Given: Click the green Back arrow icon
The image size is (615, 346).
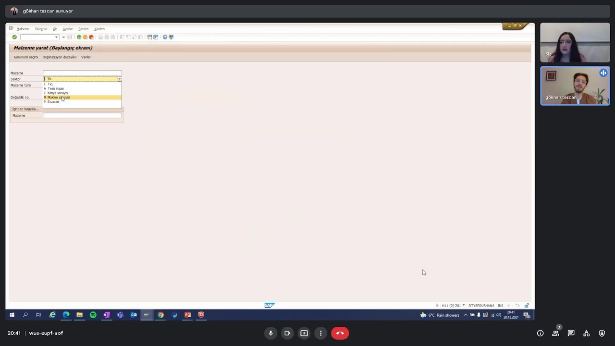Looking at the screenshot, I should pyautogui.click(x=79, y=37).
